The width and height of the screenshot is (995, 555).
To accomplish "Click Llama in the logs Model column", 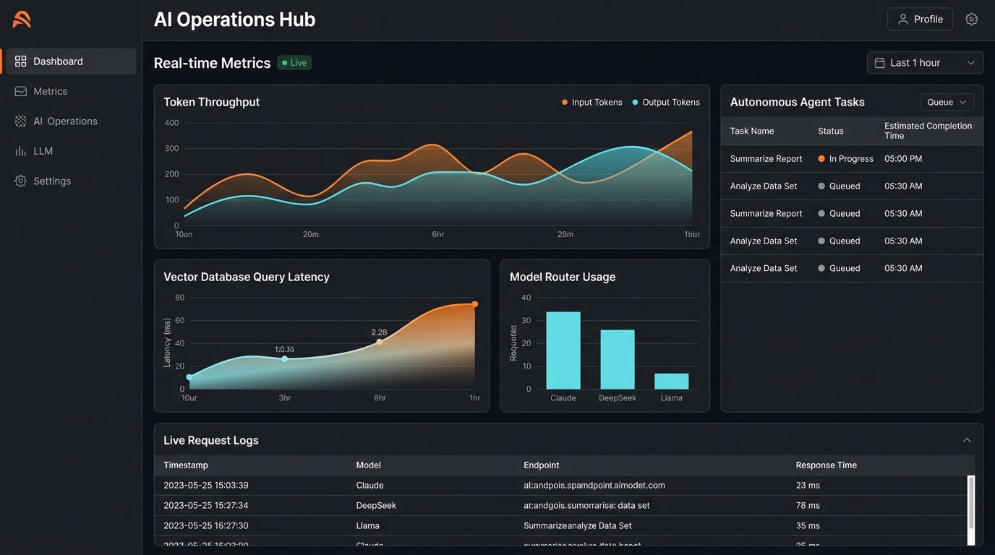I will (x=368, y=526).
